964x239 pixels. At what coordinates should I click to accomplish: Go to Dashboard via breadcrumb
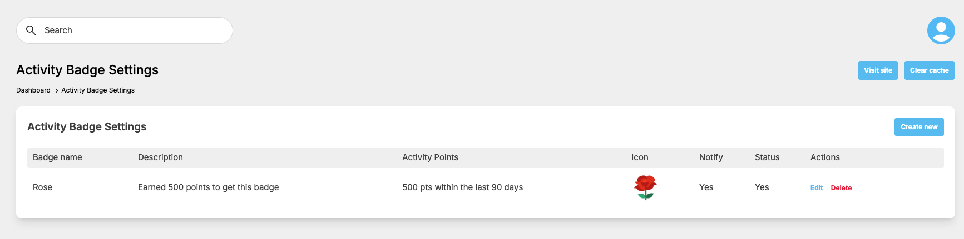click(33, 90)
